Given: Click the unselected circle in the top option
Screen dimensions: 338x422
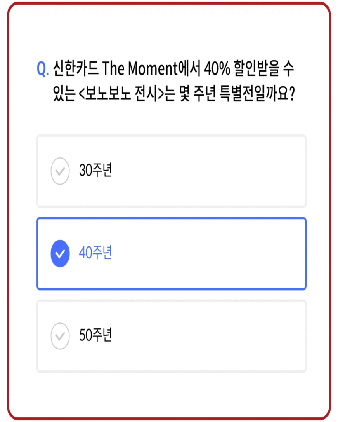Looking at the screenshot, I should pos(60,170).
